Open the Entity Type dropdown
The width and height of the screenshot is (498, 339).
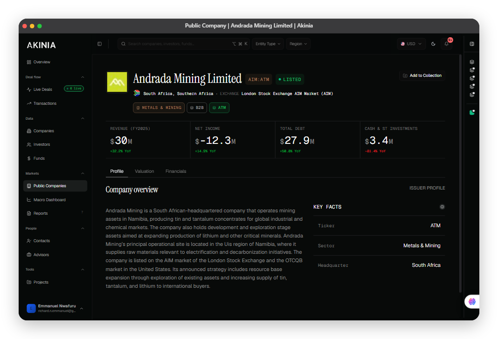[268, 44]
